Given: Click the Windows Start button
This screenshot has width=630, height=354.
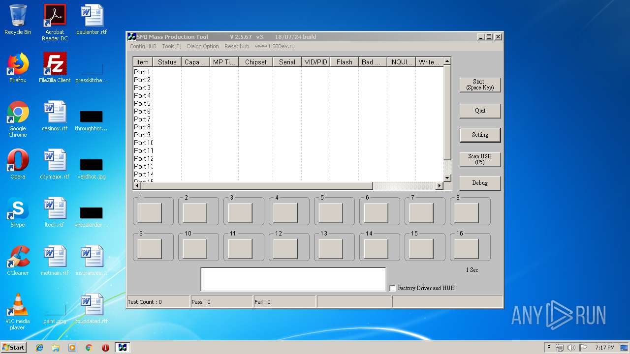Looking at the screenshot, I should 14,348.
